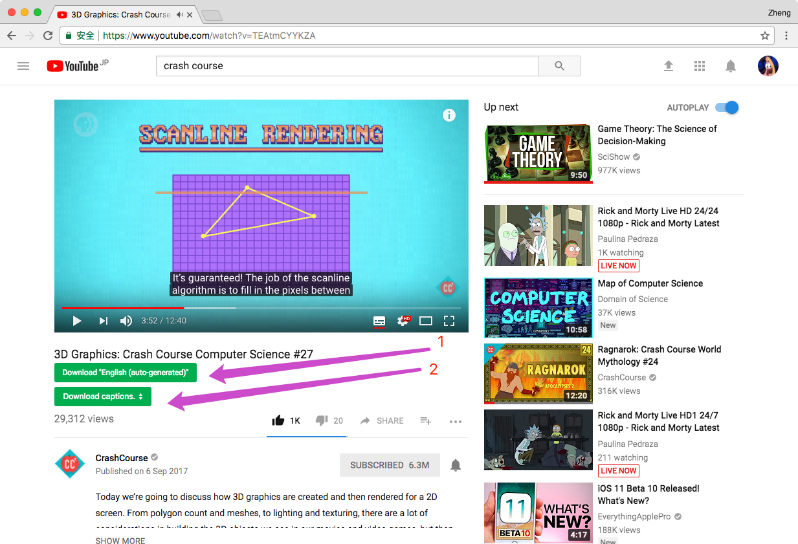This screenshot has width=798, height=544.
Task: Open player settings gear icon
Action: tap(404, 321)
